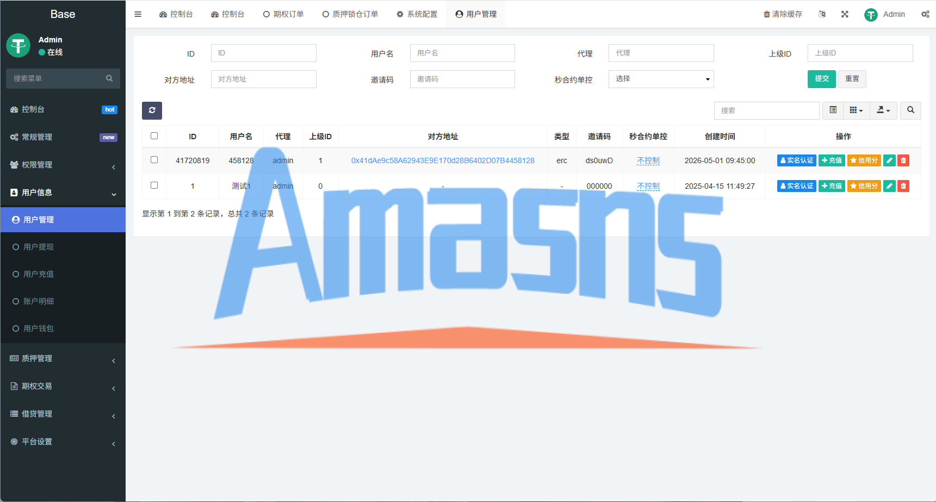Expand the 期权交易 sidebar menu

click(63, 386)
